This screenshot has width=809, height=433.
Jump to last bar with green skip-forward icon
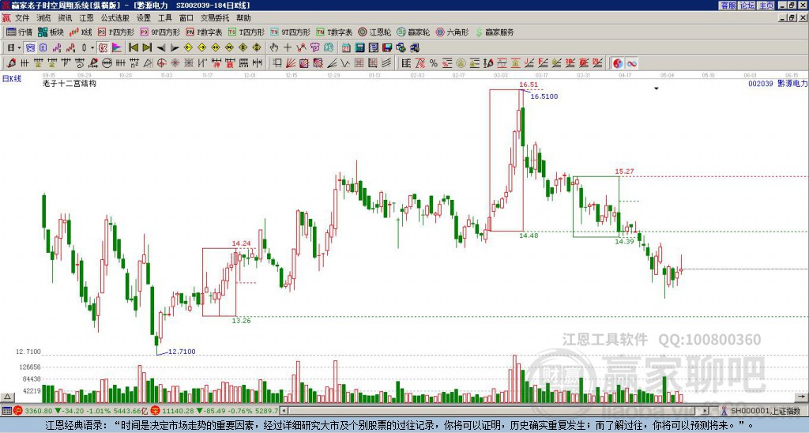(147, 48)
